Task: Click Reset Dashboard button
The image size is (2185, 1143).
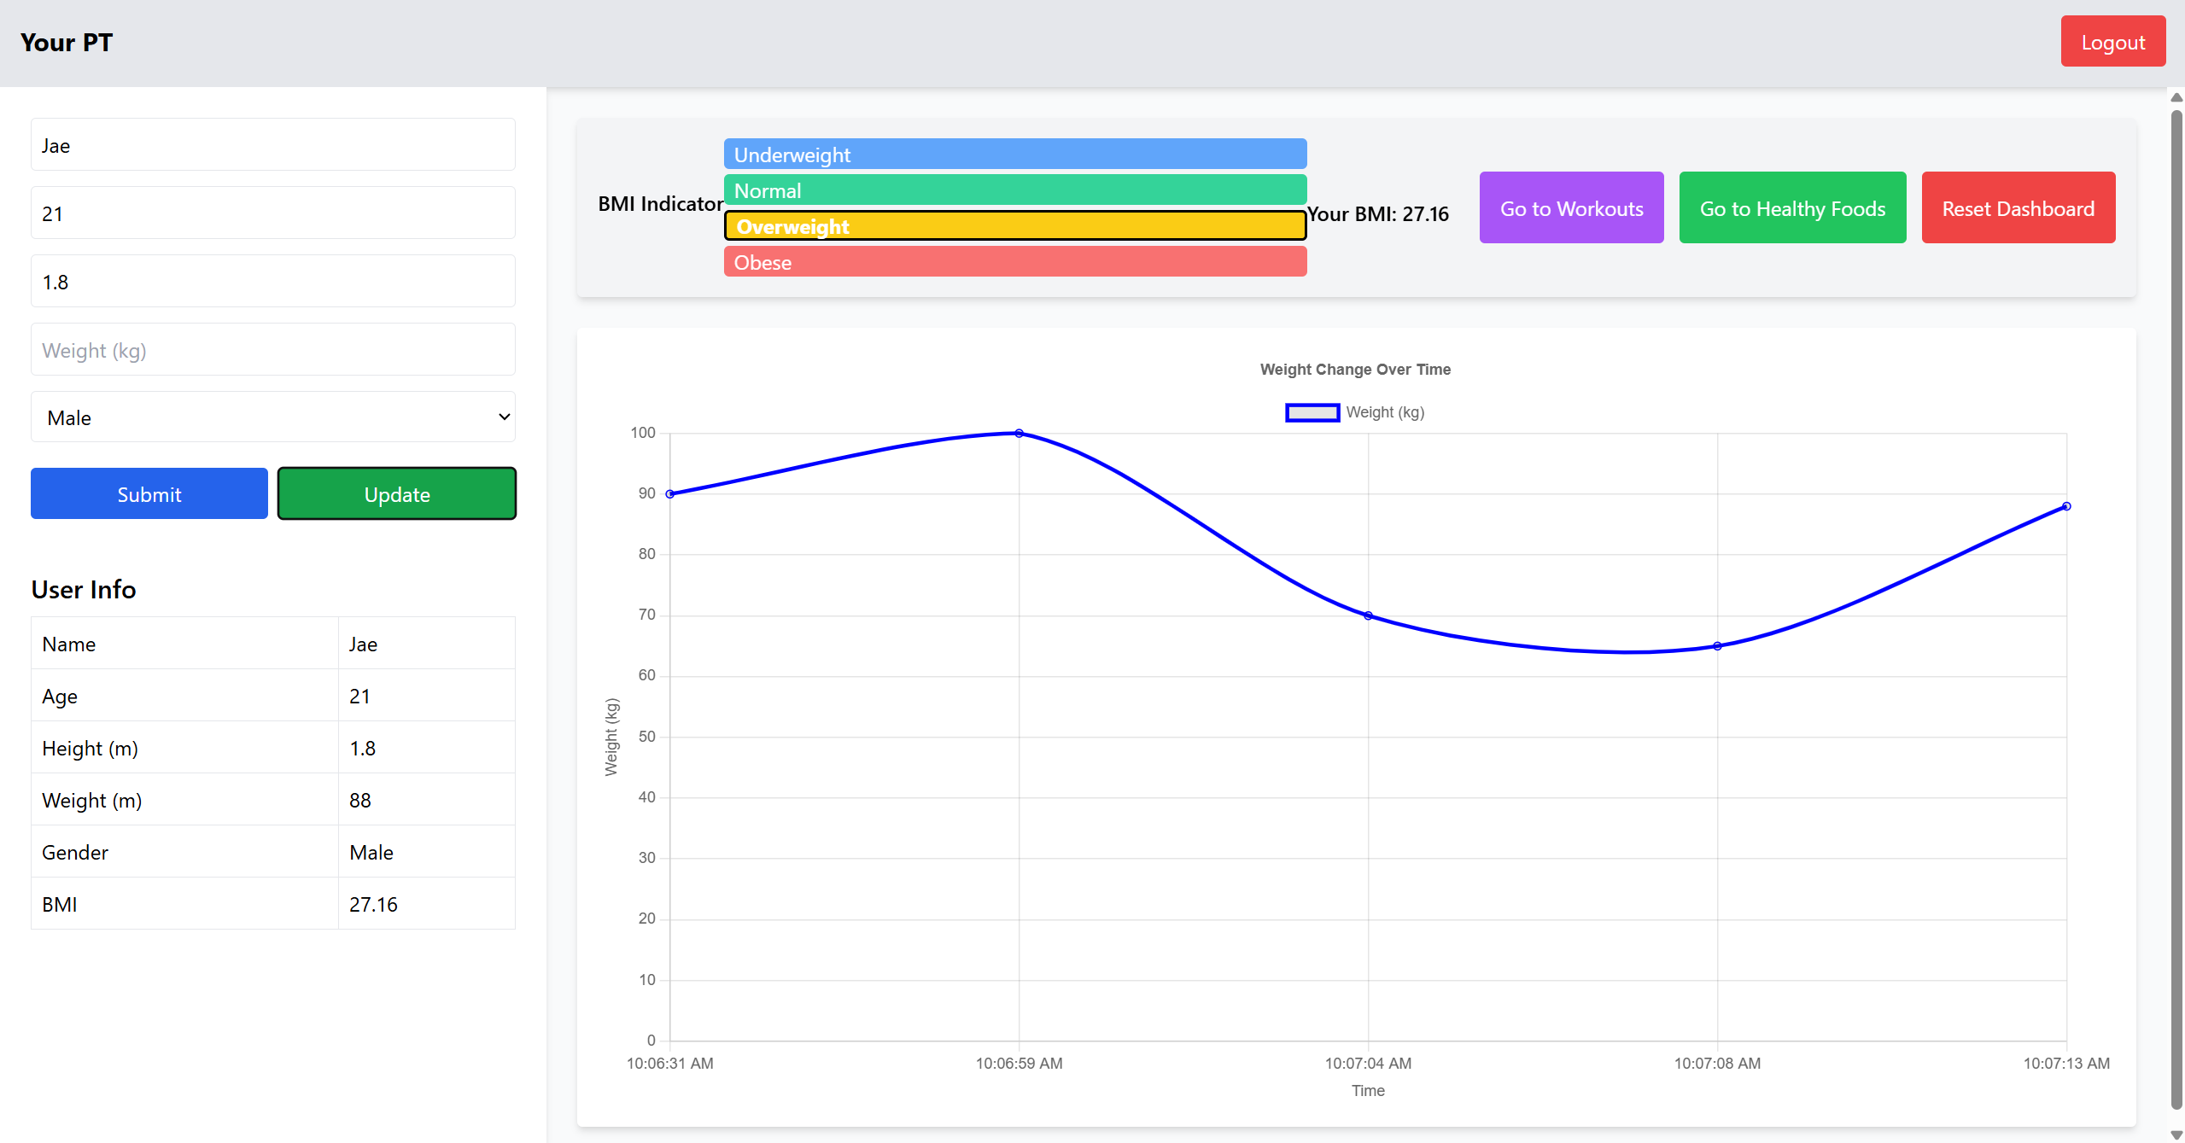Action: click(2018, 208)
